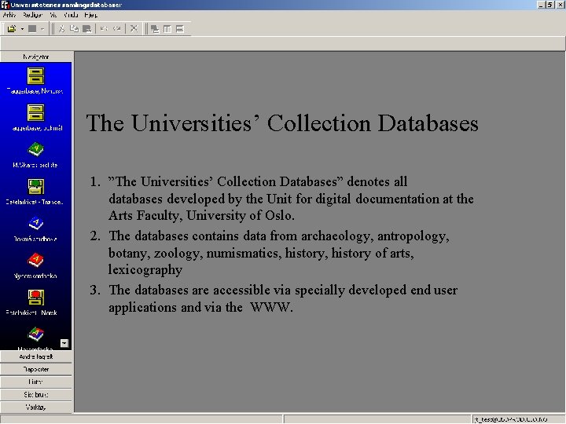Switch to the Lister panel group
This screenshot has height=424, width=566.
36,382
